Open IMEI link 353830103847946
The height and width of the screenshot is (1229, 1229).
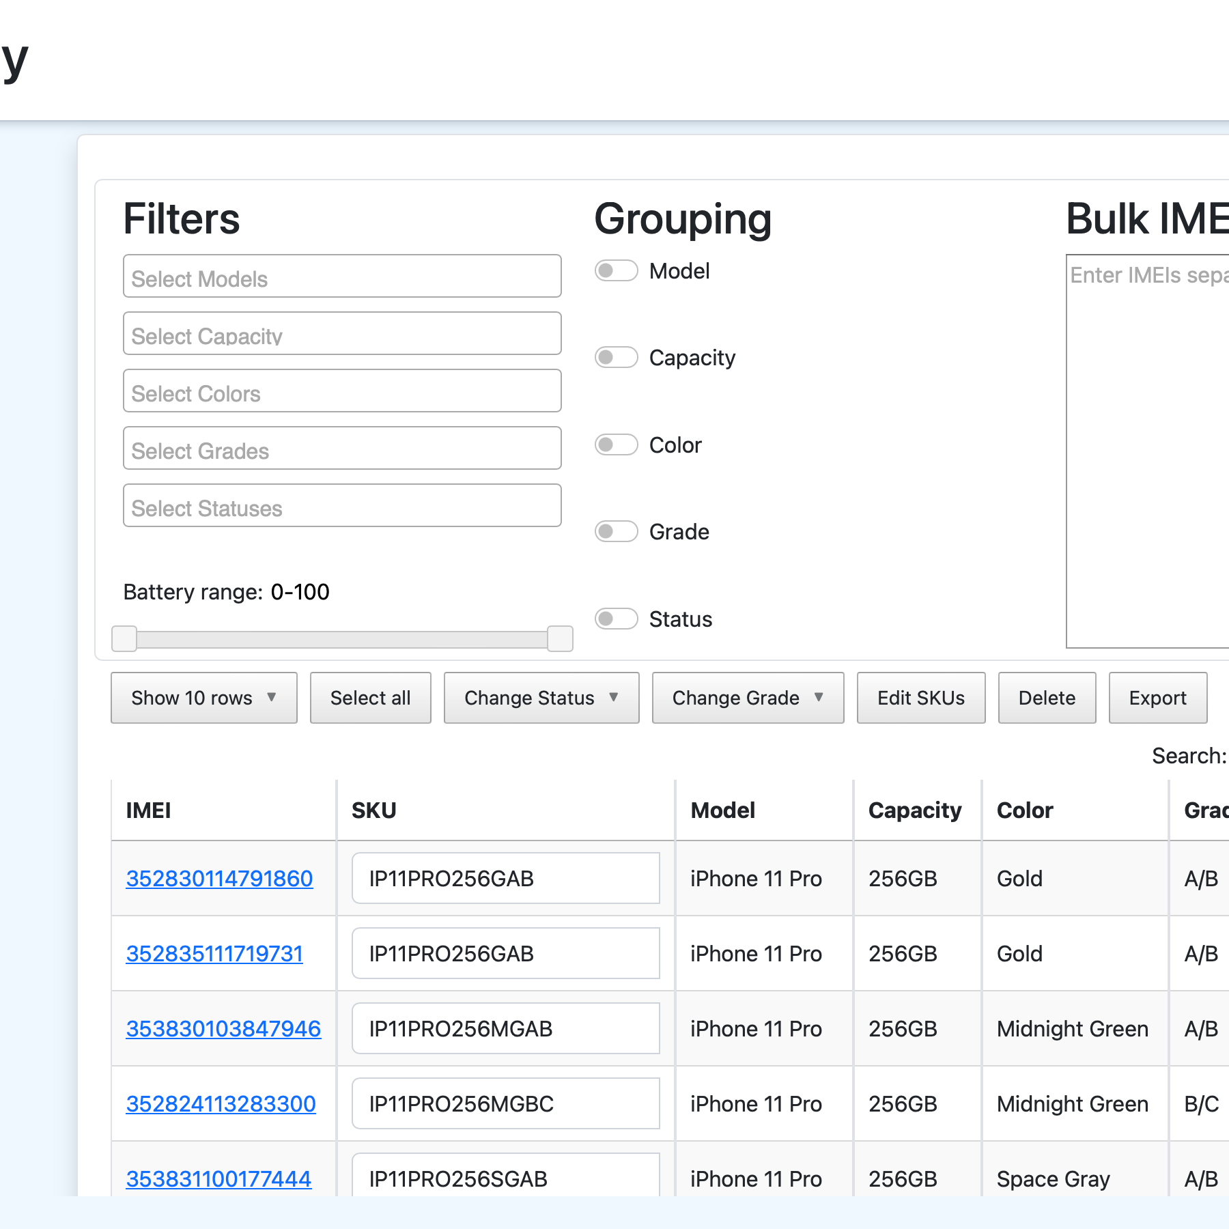(223, 1029)
